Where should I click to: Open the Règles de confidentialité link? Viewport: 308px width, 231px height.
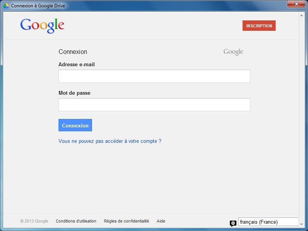point(126,221)
